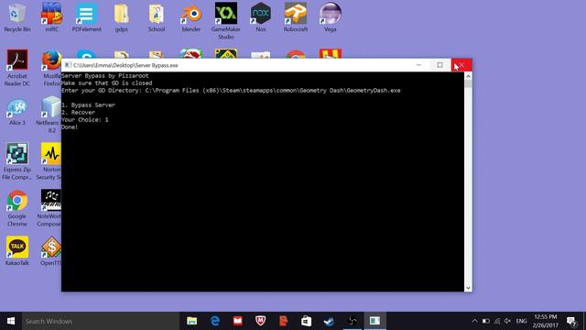The width and height of the screenshot is (586, 330).
Task: Launch the Robocraft desktop shortcut
Action: pyautogui.click(x=295, y=17)
